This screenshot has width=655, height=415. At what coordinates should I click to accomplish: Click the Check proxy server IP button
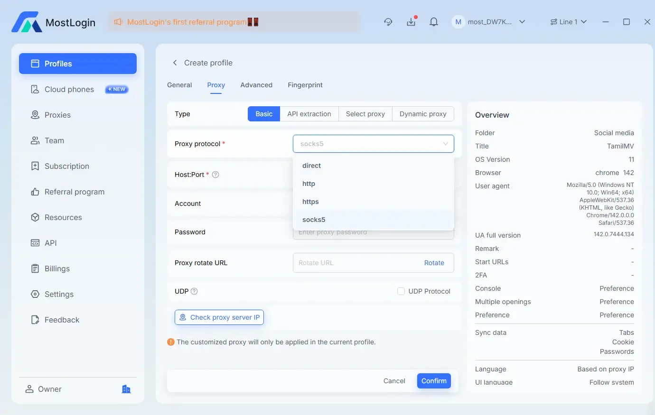(x=219, y=317)
